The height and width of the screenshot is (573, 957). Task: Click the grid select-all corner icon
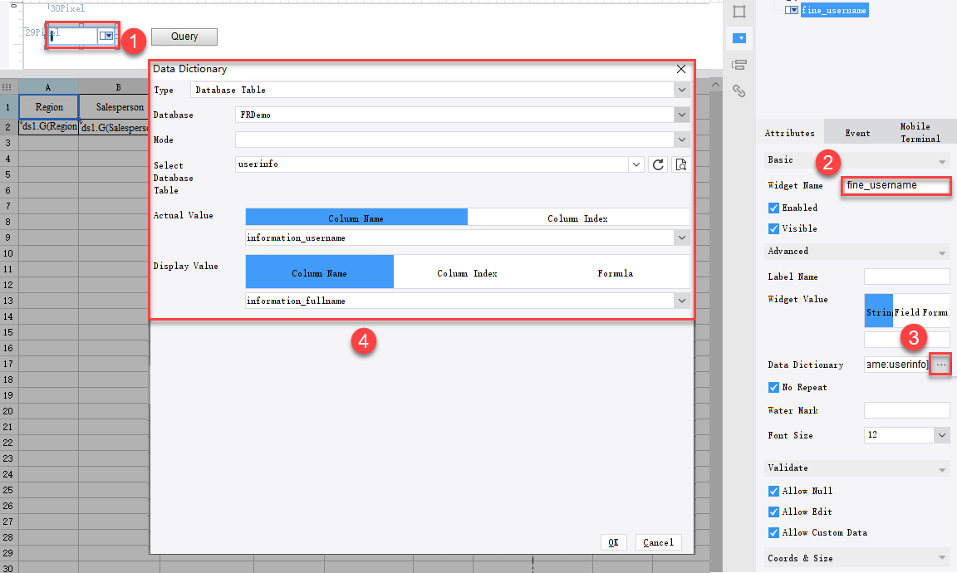(7, 86)
